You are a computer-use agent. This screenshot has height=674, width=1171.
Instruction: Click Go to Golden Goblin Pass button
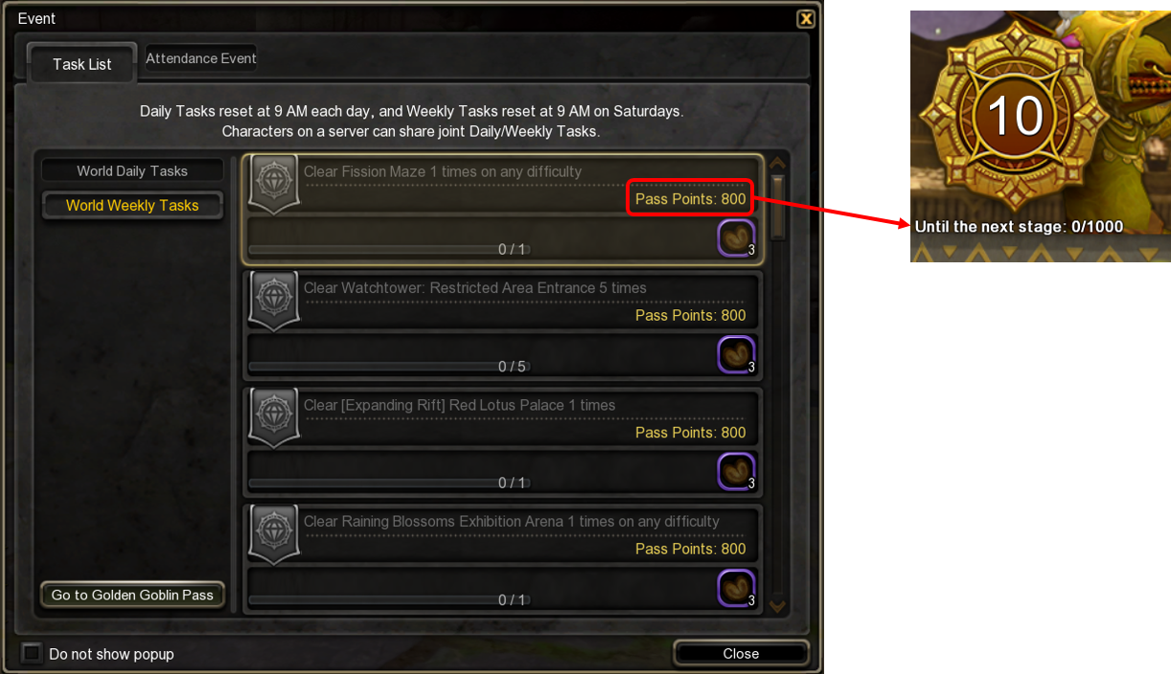pyautogui.click(x=132, y=595)
